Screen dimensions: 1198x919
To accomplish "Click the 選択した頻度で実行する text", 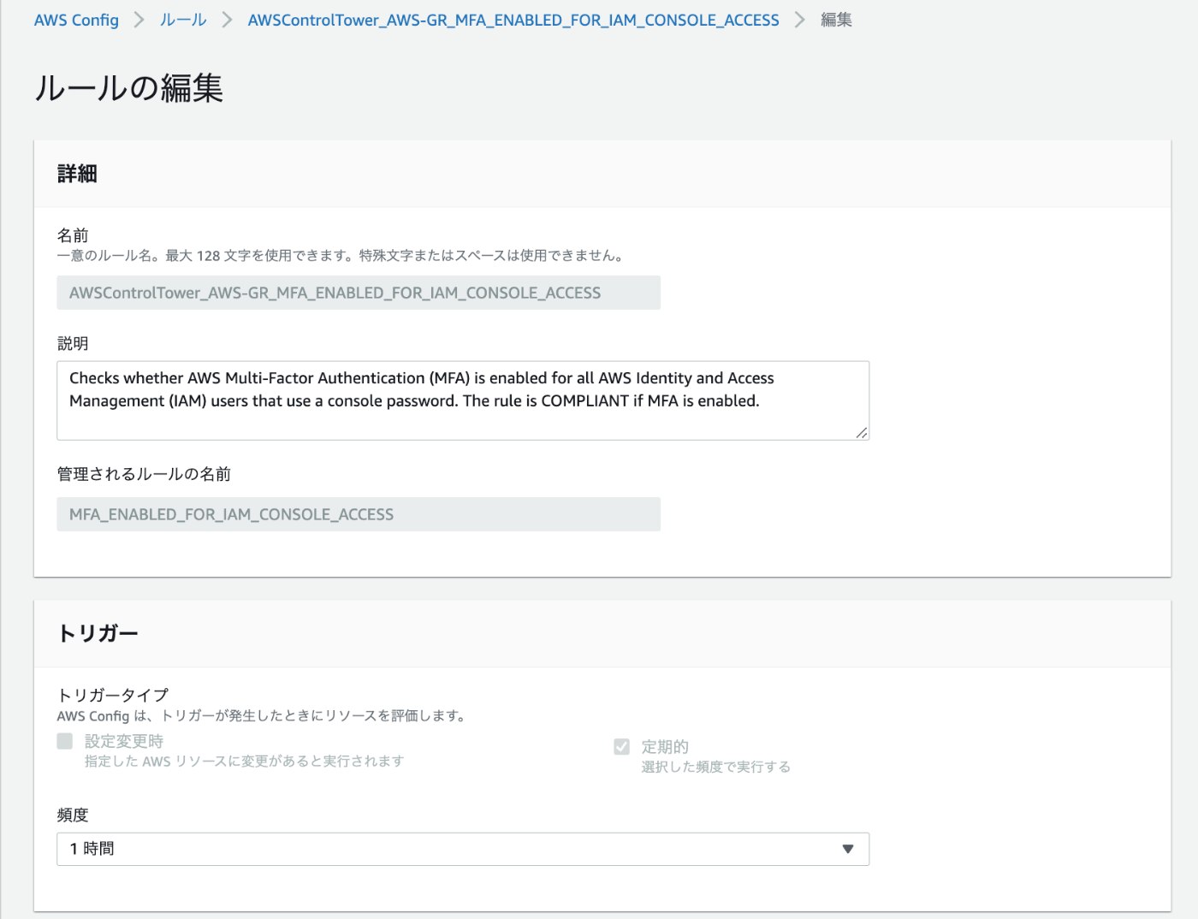I will 716,767.
